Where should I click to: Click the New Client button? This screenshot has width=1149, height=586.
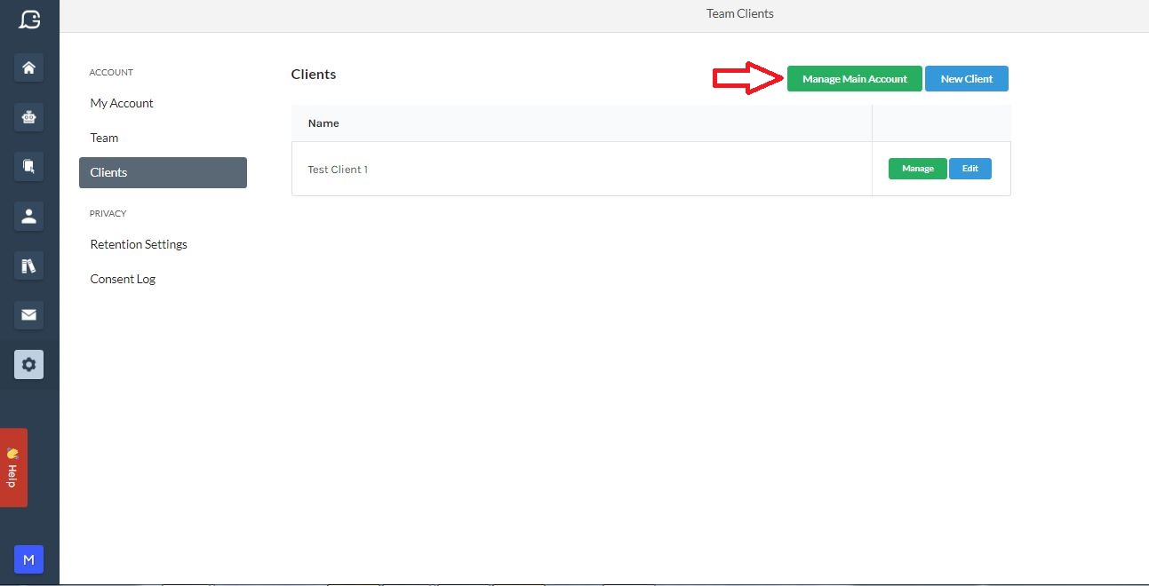966,79
